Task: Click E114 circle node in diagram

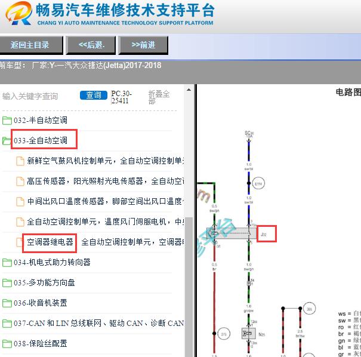Action: click(258, 183)
